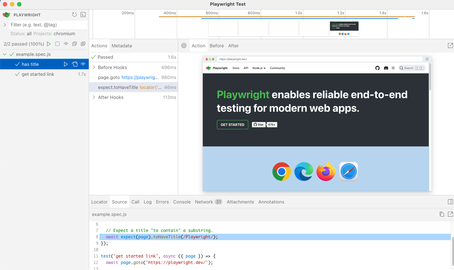This screenshot has width=454, height=270.
Task: Expand the Before Hooks action
Action: (94, 68)
